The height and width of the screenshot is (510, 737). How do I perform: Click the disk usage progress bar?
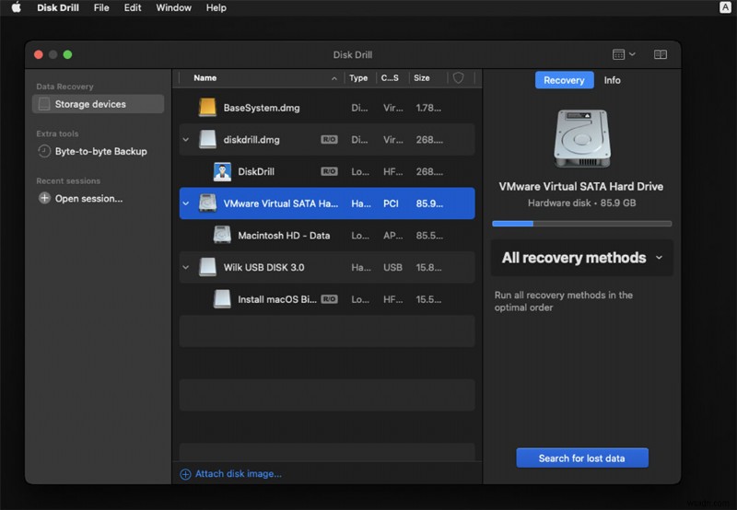(x=581, y=224)
